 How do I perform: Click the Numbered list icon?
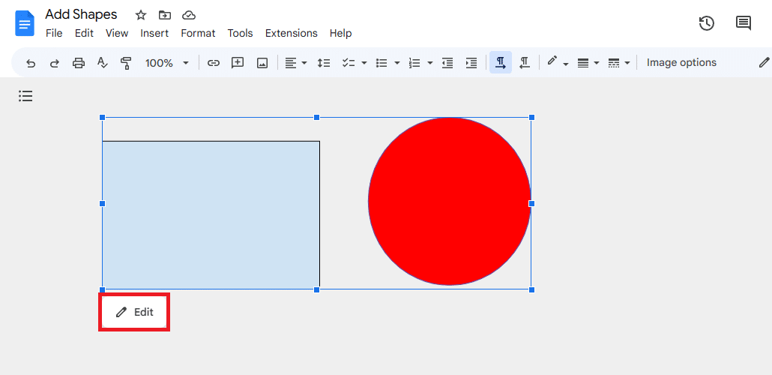point(414,63)
